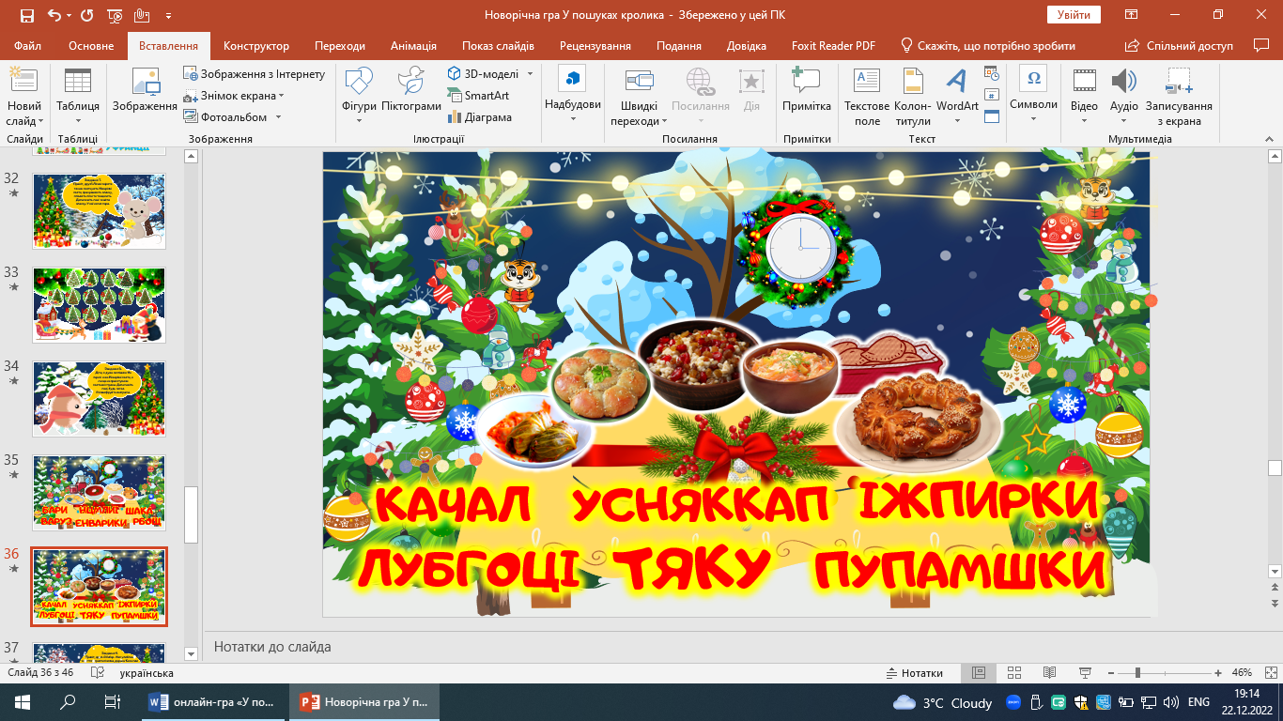Click the Redo repeat icon
The width and height of the screenshot is (1283, 721).
tap(87, 15)
